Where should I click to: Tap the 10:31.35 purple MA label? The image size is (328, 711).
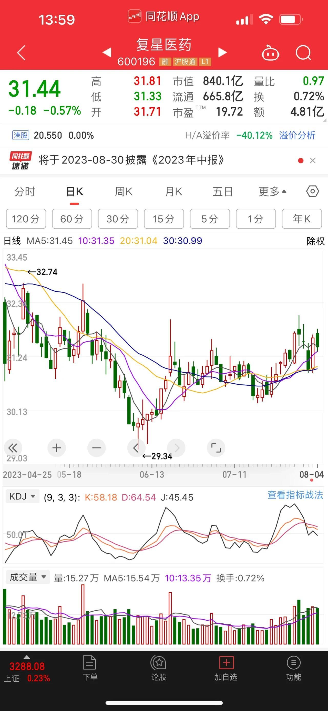(x=96, y=241)
